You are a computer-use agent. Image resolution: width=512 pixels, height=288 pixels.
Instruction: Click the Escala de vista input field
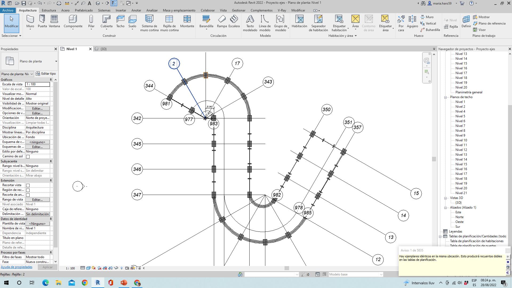pyautogui.click(x=37, y=84)
